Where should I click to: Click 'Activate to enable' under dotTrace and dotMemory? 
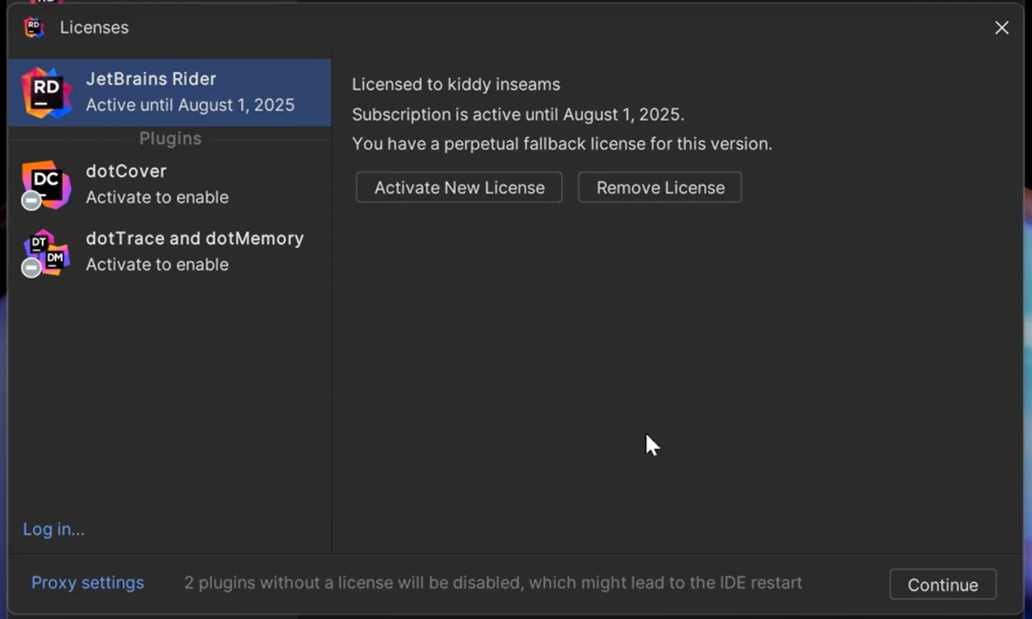[x=157, y=264]
